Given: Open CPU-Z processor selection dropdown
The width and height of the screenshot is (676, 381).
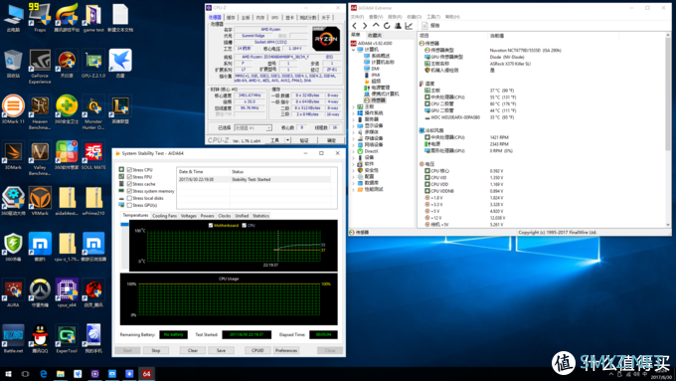Looking at the screenshot, I should click(x=253, y=128).
